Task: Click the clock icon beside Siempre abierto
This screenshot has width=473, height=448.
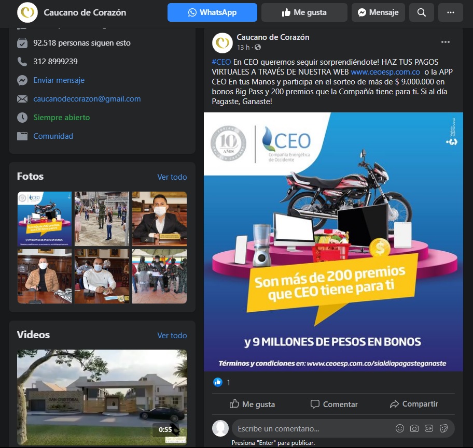Action: click(22, 118)
